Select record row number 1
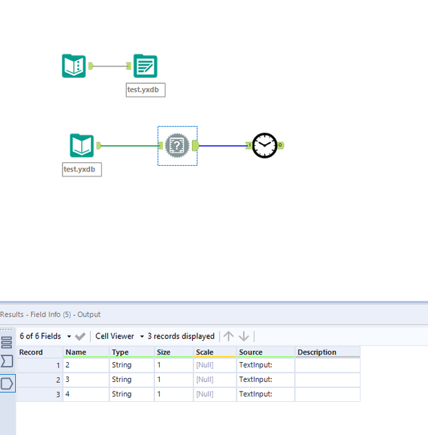Image resolution: width=428 pixels, height=435 pixels. (40, 365)
